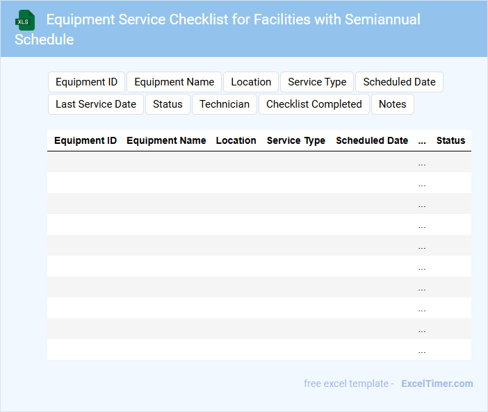Click the ellipsis in first table row
This screenshot has height=412, width=488.
pos(422,163)
